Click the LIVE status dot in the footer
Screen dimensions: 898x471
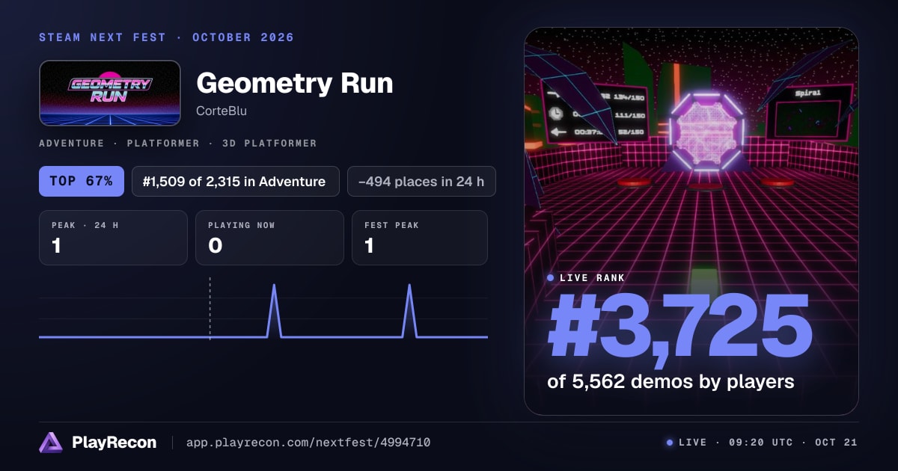[670, 443]
